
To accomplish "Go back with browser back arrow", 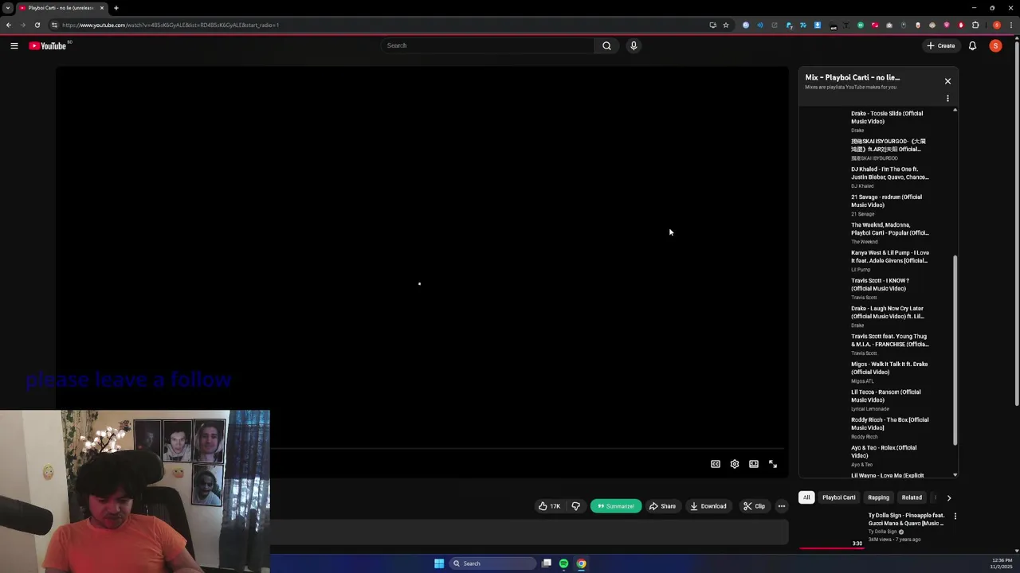I will [8, 25].
